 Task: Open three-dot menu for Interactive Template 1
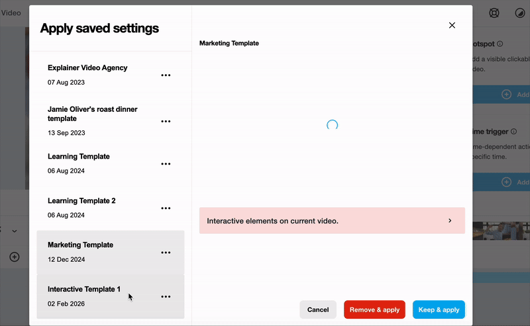point(166,297)
